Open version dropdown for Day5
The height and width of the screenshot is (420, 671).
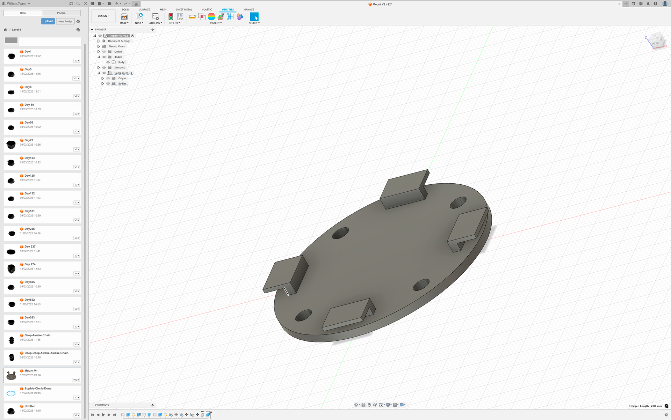tap(76, 79)
